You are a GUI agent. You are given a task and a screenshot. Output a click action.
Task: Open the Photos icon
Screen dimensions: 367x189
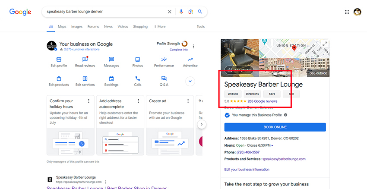pos(138,60)
